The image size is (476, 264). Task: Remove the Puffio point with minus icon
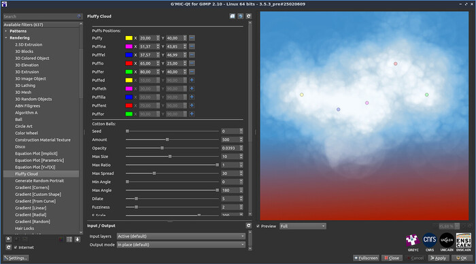pos(192,63)
